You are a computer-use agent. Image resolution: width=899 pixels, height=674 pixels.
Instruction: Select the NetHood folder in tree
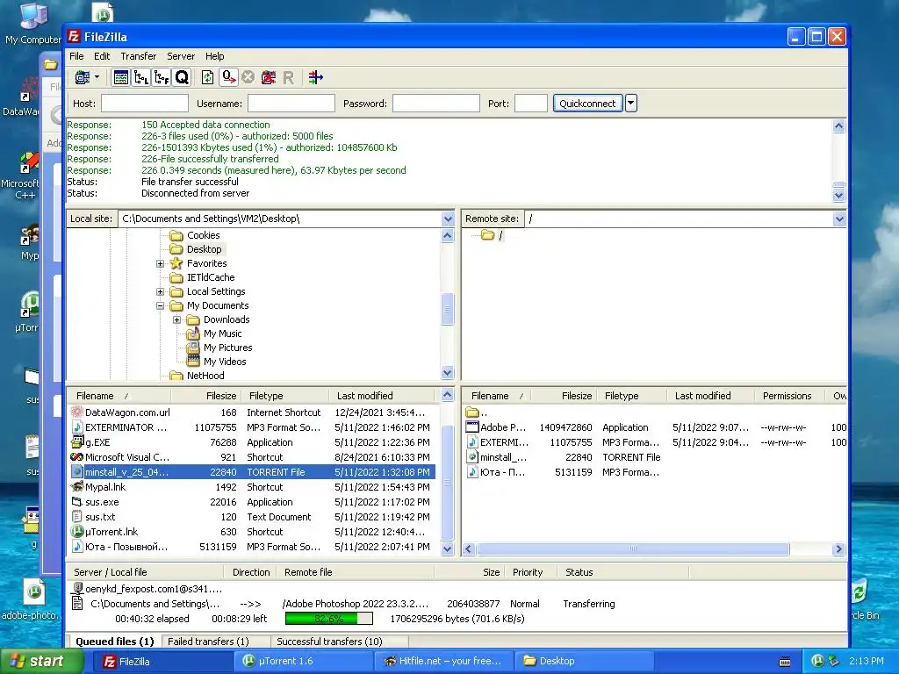[x=205, y=376]
